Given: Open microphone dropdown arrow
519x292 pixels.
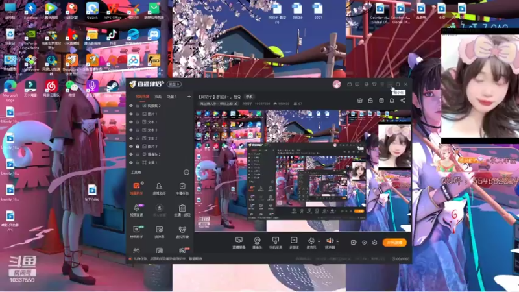Looking at the screenshot, I should pos(319,241).
